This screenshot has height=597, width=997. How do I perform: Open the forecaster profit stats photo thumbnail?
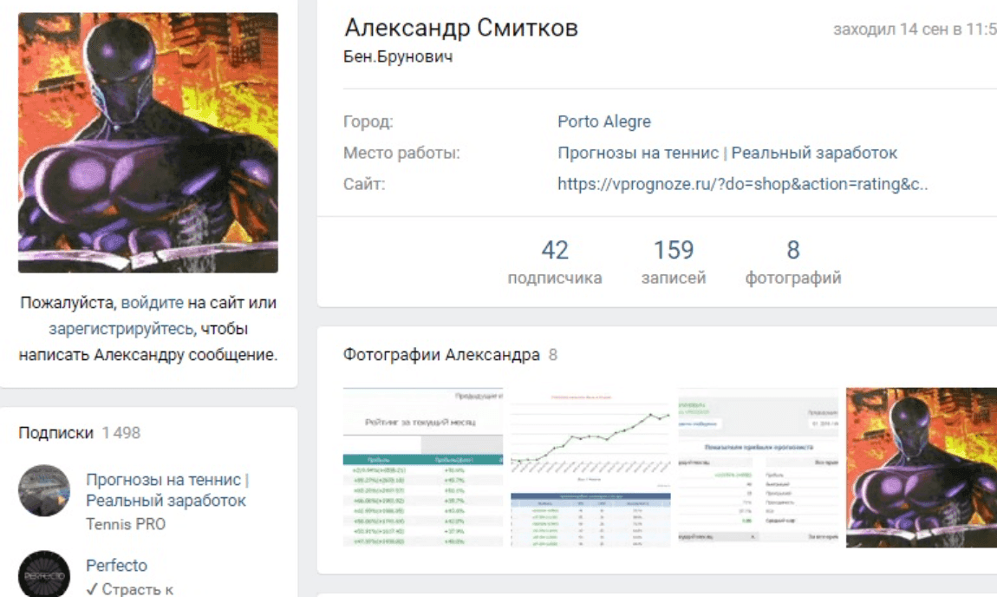click(x=758, y=467)
